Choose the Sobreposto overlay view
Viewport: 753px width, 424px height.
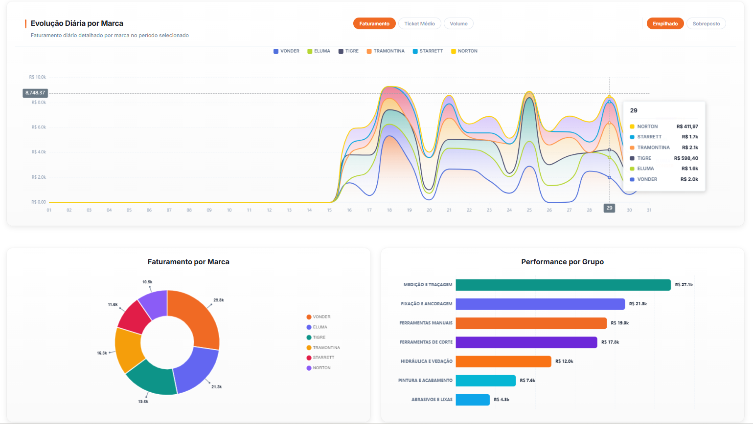click(x=706, y=23)
